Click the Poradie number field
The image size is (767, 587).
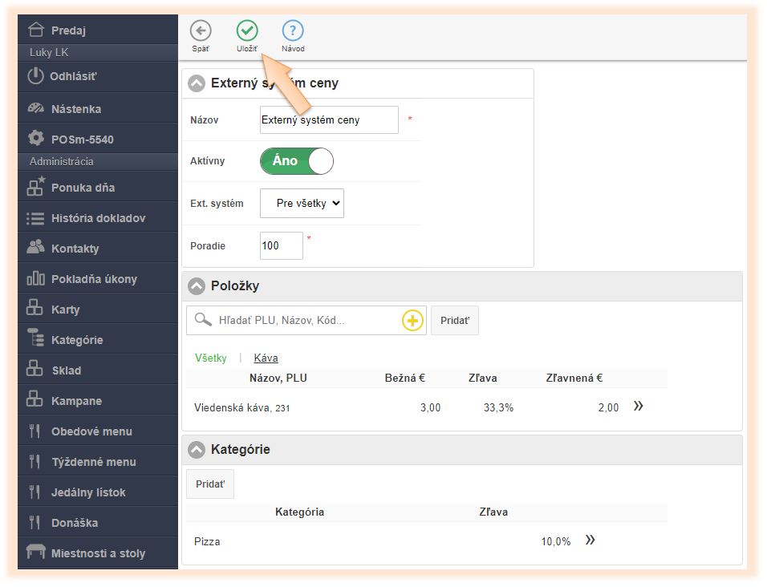coord(281,246)
